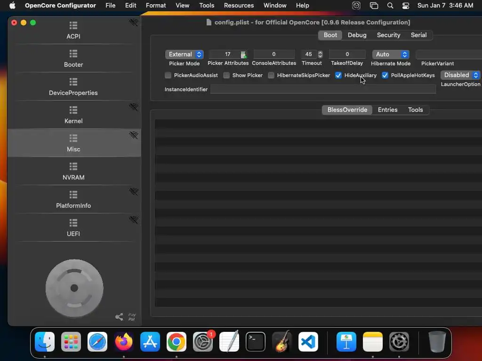Open the Tools menu in menu bar

pos(207,6)
